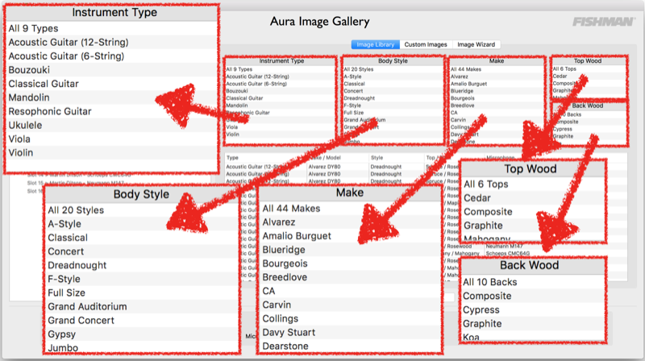The image size is (645, 361).
Task: Sort the results table by the Style column
Action: 377,157
